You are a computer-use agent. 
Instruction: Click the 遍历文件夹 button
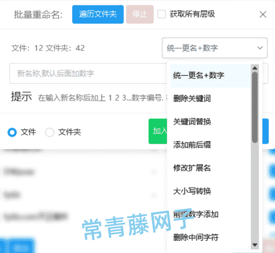[98, 14]
